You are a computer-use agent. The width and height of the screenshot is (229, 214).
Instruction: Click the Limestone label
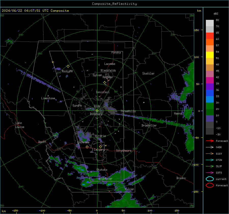(48, 98)
